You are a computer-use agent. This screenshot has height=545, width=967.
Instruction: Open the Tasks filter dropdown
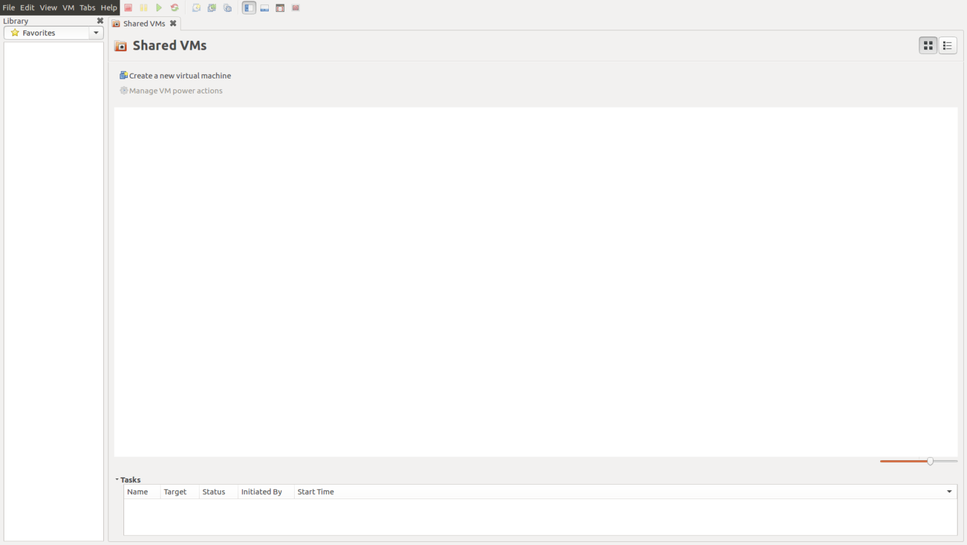point(949,491)
